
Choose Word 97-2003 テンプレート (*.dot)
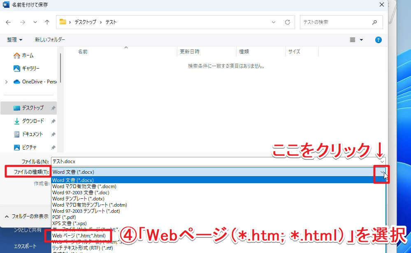[x=218, y=211]
